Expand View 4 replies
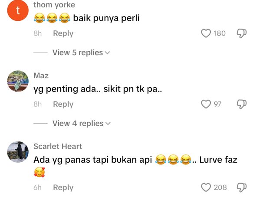The image size is (256, 197). tap(82, 123)
